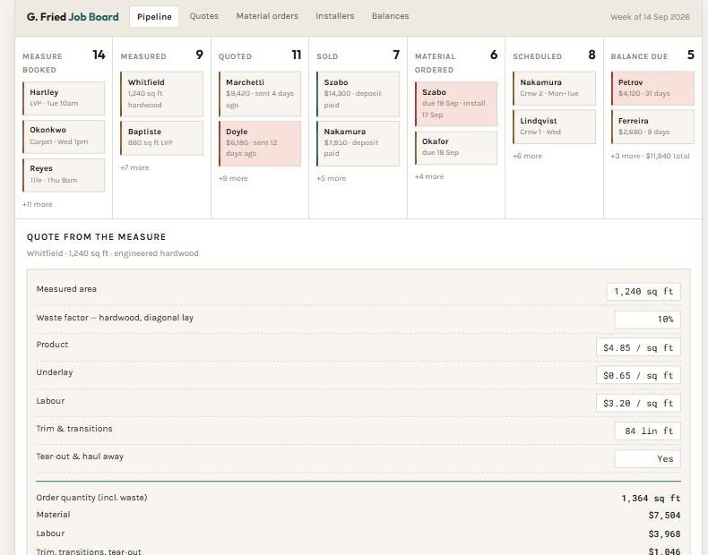Edit the Waste factor percentage field

point(647,320)
